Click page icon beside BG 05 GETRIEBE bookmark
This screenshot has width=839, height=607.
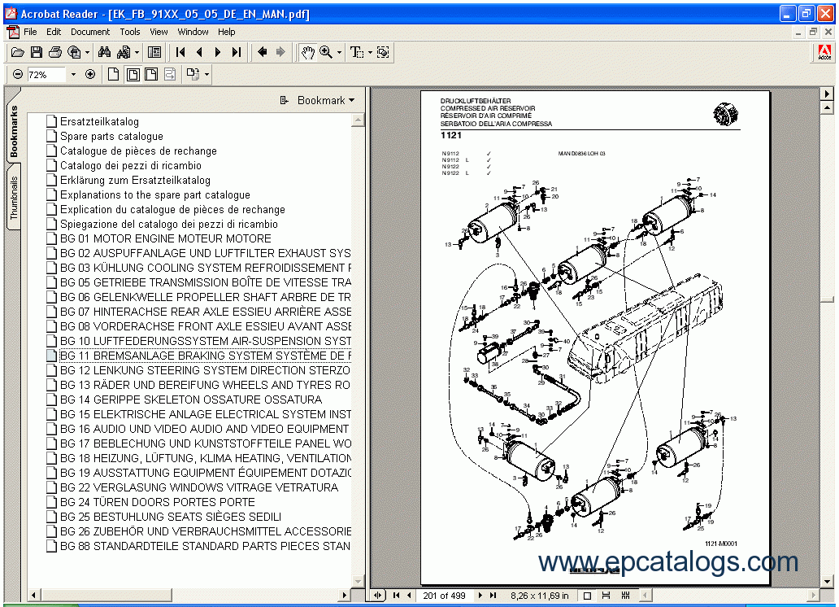coord(51,282)
